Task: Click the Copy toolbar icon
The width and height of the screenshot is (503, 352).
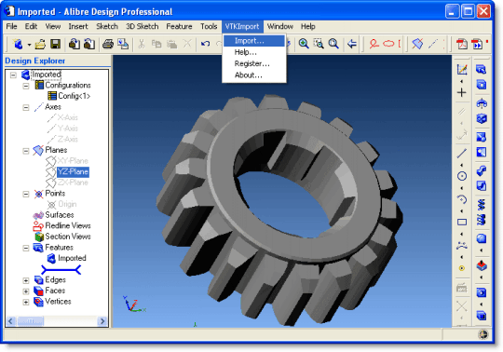Action: 156,44
